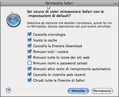This screenshot has height=97, width=119.
Task: Uncheck Rimuovi altro testo di riempimento automatico box
Action: coord(29,69)
